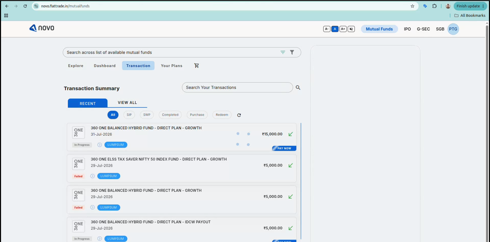Click the fund logo of the 31-Jul-2026 transaction
The width and height of the screenshot is (490, 242).
point(78,133)
